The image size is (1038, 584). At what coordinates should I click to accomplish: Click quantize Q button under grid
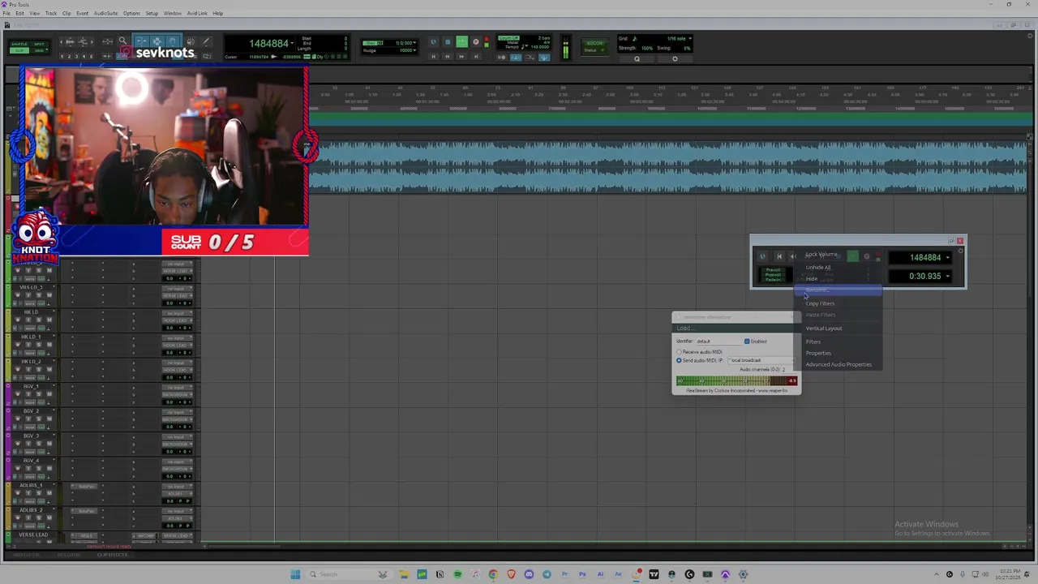click(x=637, y=58)
